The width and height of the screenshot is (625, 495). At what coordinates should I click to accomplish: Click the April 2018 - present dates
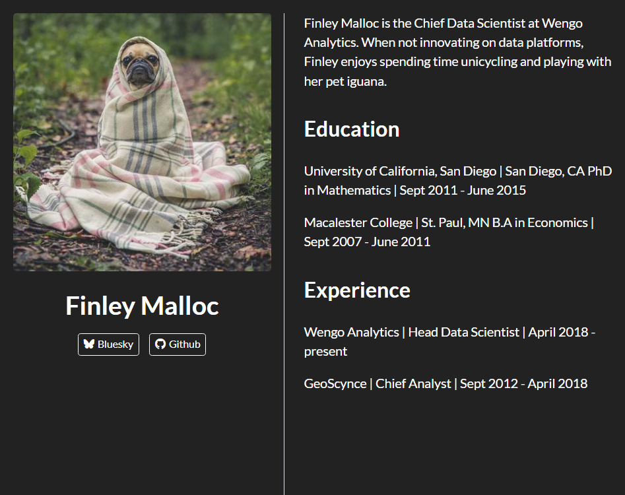click(561, 332)
